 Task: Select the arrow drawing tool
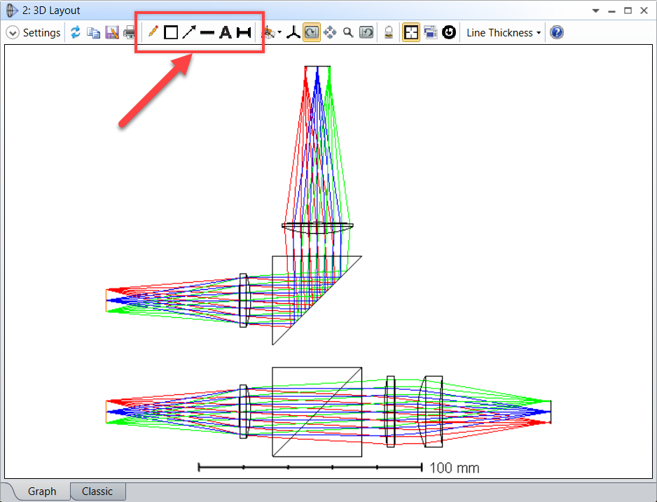click(x=189, y=32)
